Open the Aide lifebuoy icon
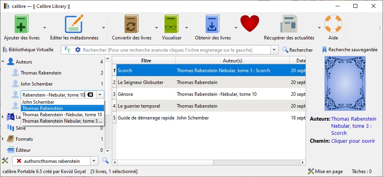Viewport: 383px width, 177px height. click(333, 24)
